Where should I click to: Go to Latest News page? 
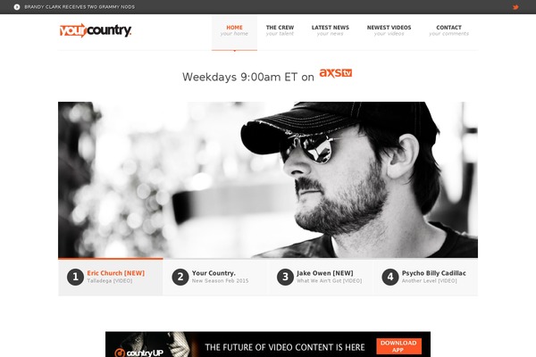click(x=331, y=30)
